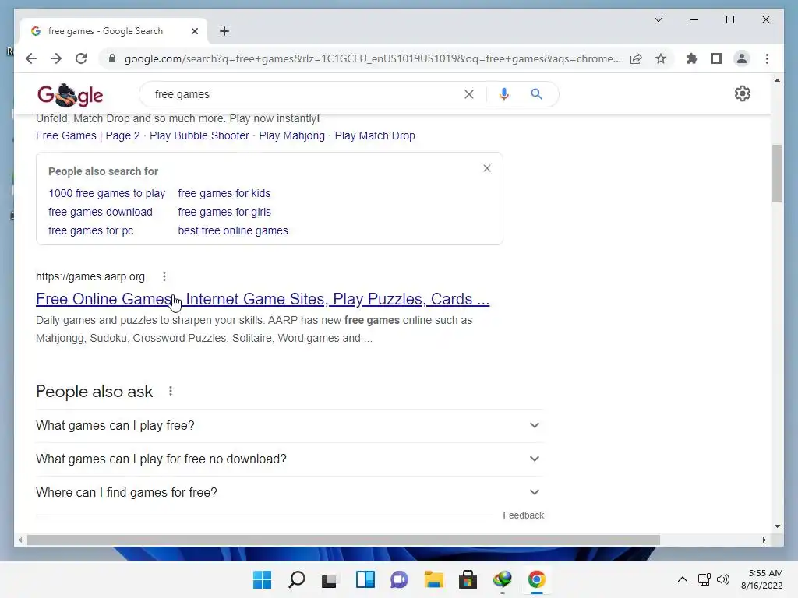Submit search with magnifier icon
Image resolution: width=798 pixels, height=598 pixels.
point(536,94)
